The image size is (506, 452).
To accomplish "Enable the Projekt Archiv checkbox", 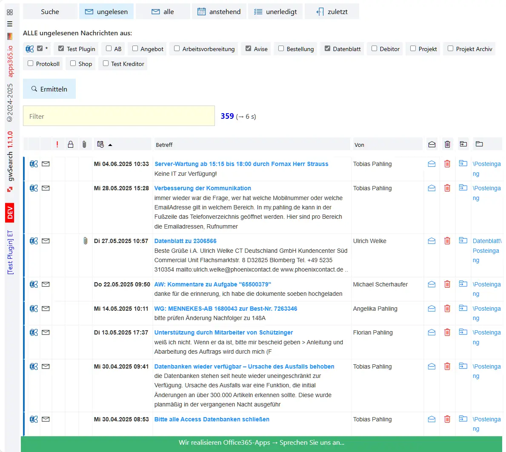I will tap(451, 49).
